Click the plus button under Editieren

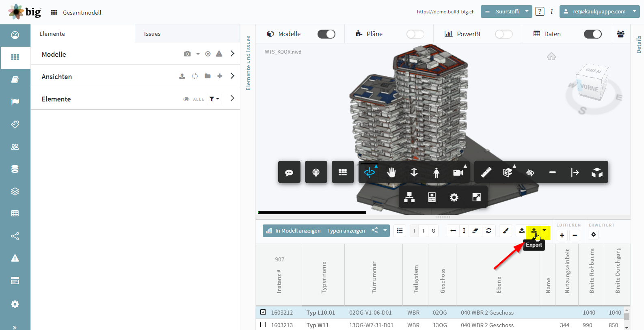(x=562, y=235)
